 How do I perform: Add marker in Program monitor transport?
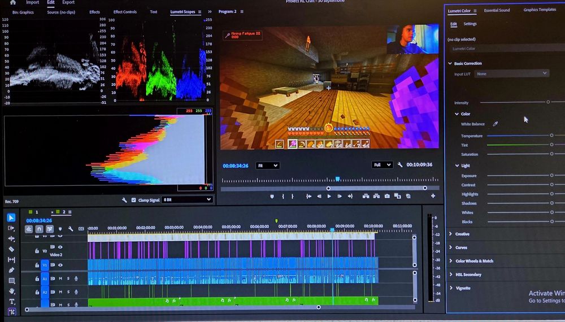click(x=272, y=196)
